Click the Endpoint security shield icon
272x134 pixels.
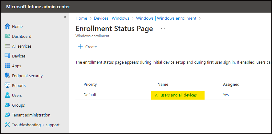coord(7,76)
